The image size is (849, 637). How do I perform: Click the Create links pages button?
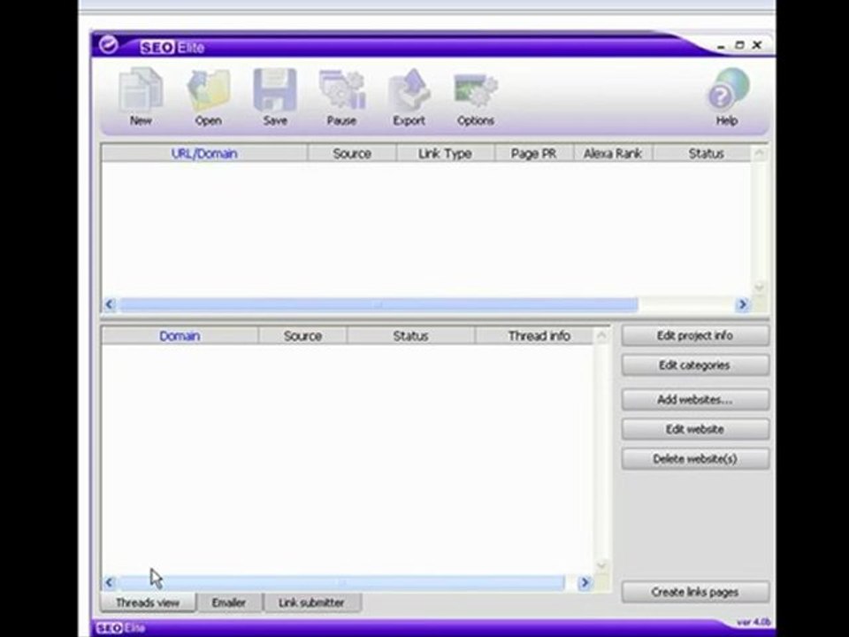point(695,592)
